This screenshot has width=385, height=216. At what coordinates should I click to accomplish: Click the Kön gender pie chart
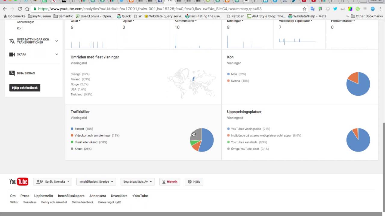[x=358, y=84]
